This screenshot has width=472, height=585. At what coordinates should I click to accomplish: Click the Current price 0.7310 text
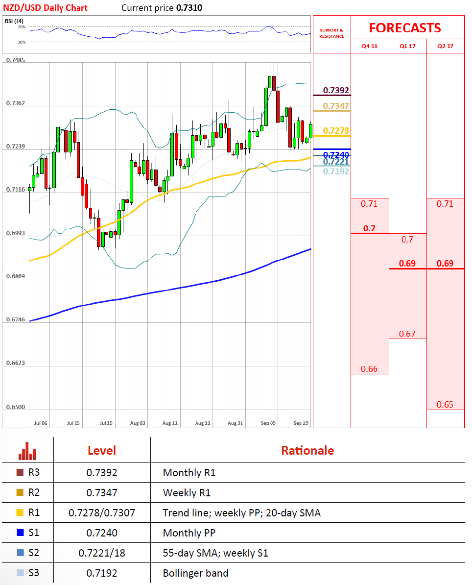point(162,8)
